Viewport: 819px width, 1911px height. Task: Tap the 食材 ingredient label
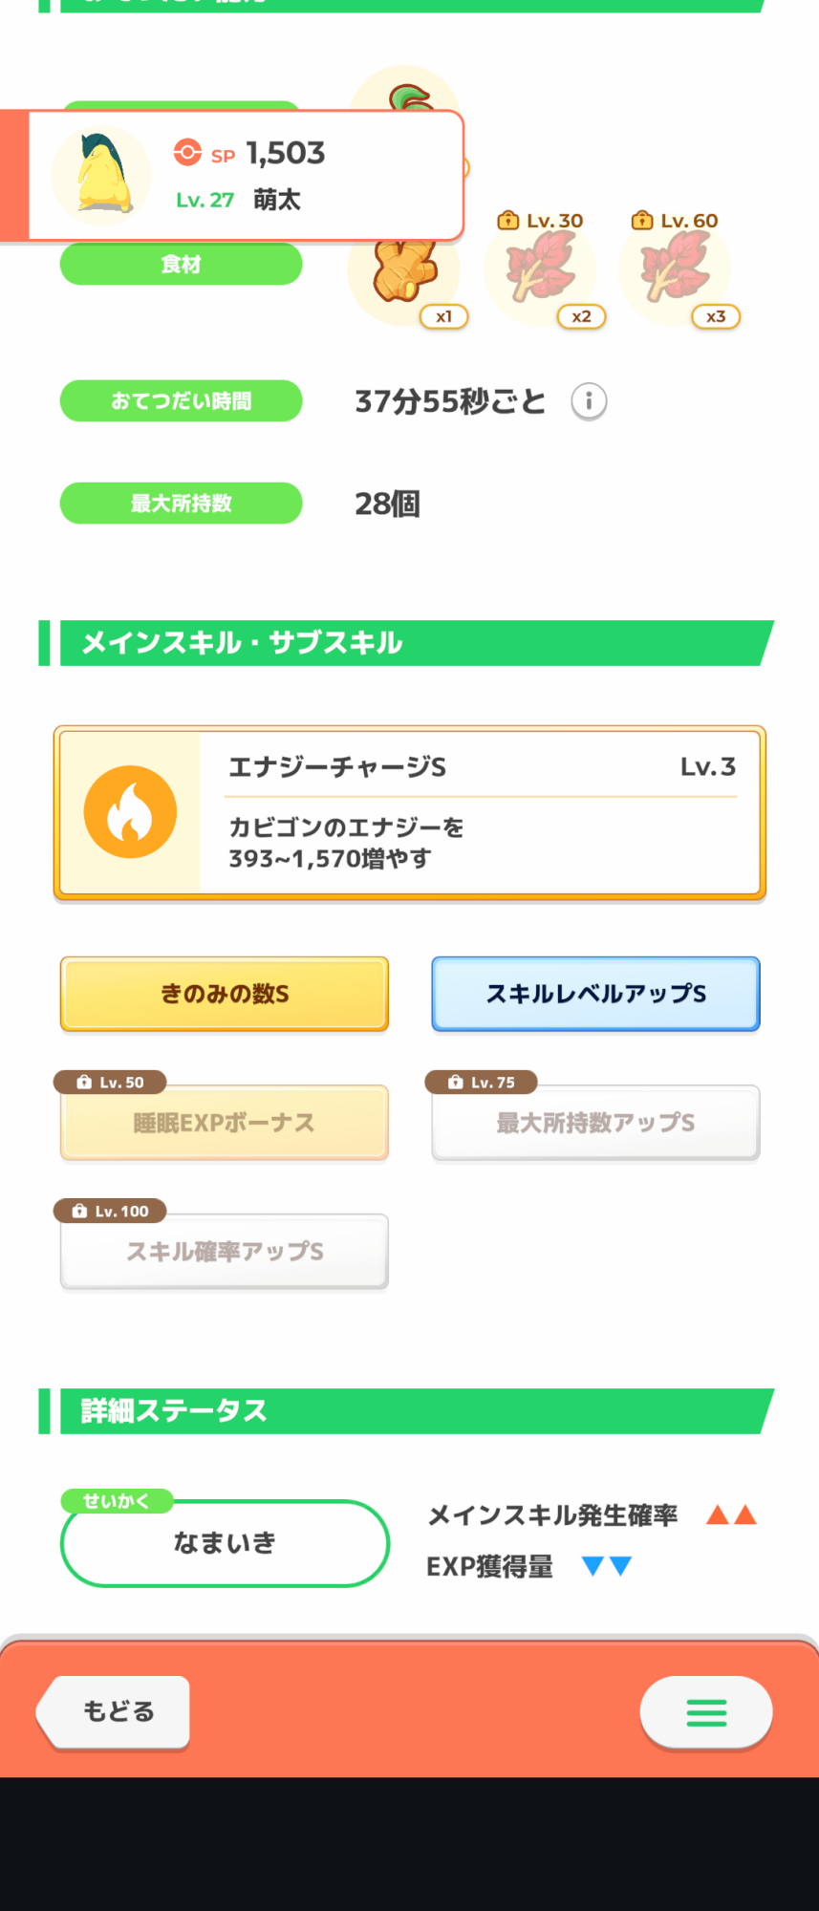click(181, 265)
